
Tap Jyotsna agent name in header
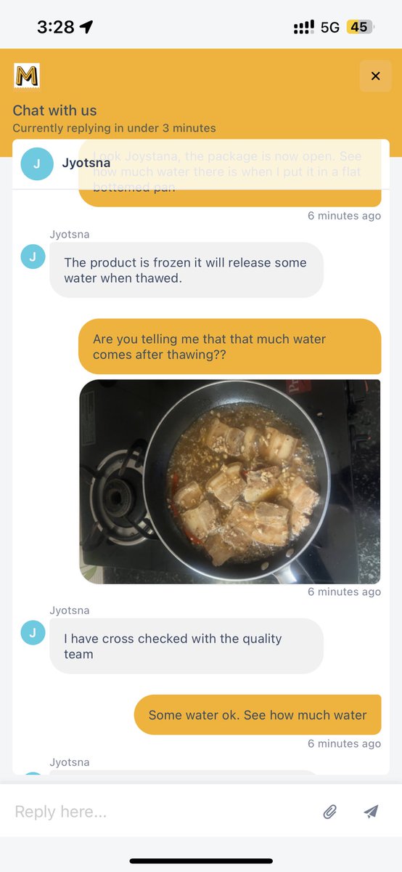pyautogui.click(x=86, y=163)
